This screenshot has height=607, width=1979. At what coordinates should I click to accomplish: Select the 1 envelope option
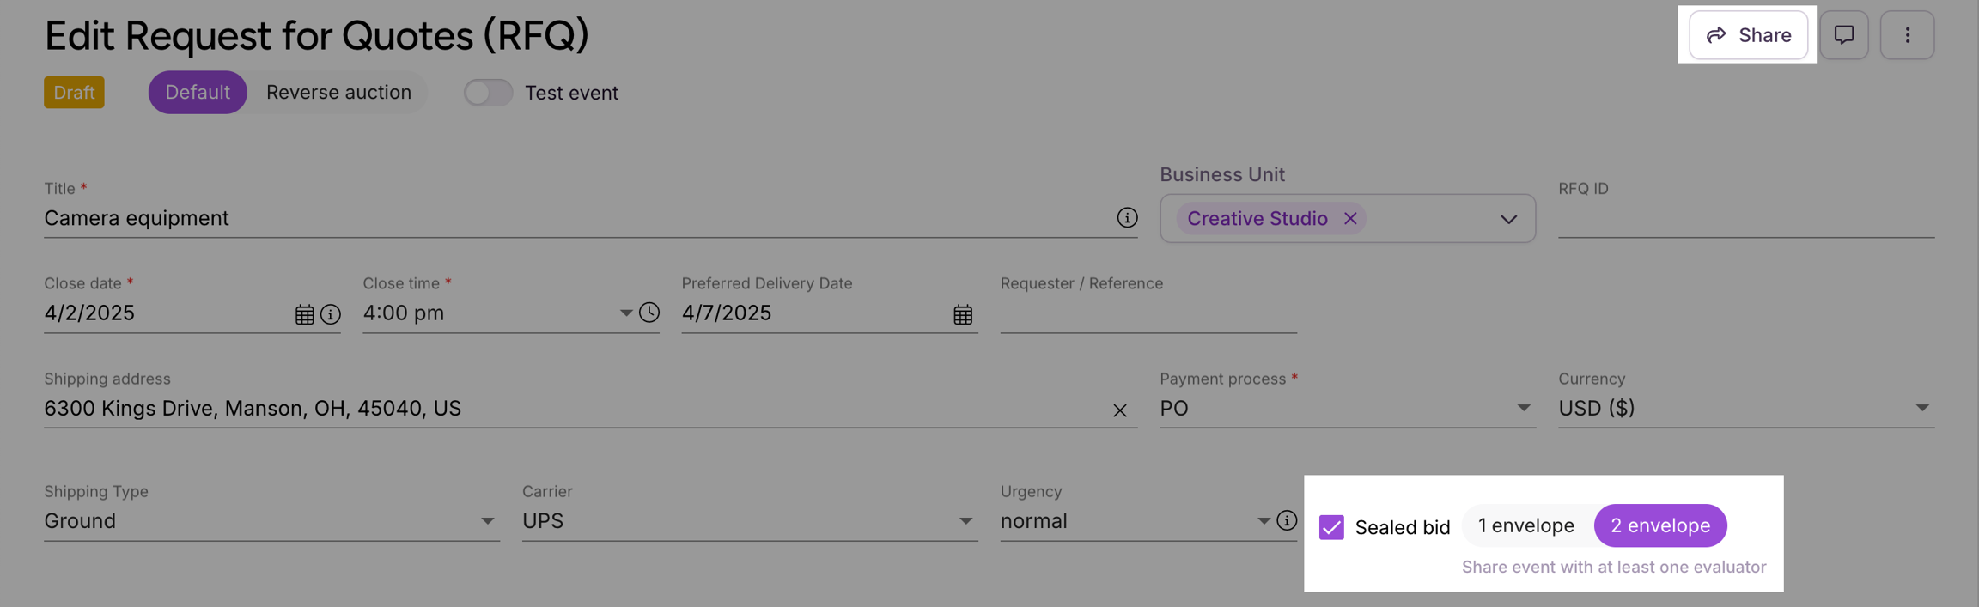pyautogui.click(x=1525, y=525)
